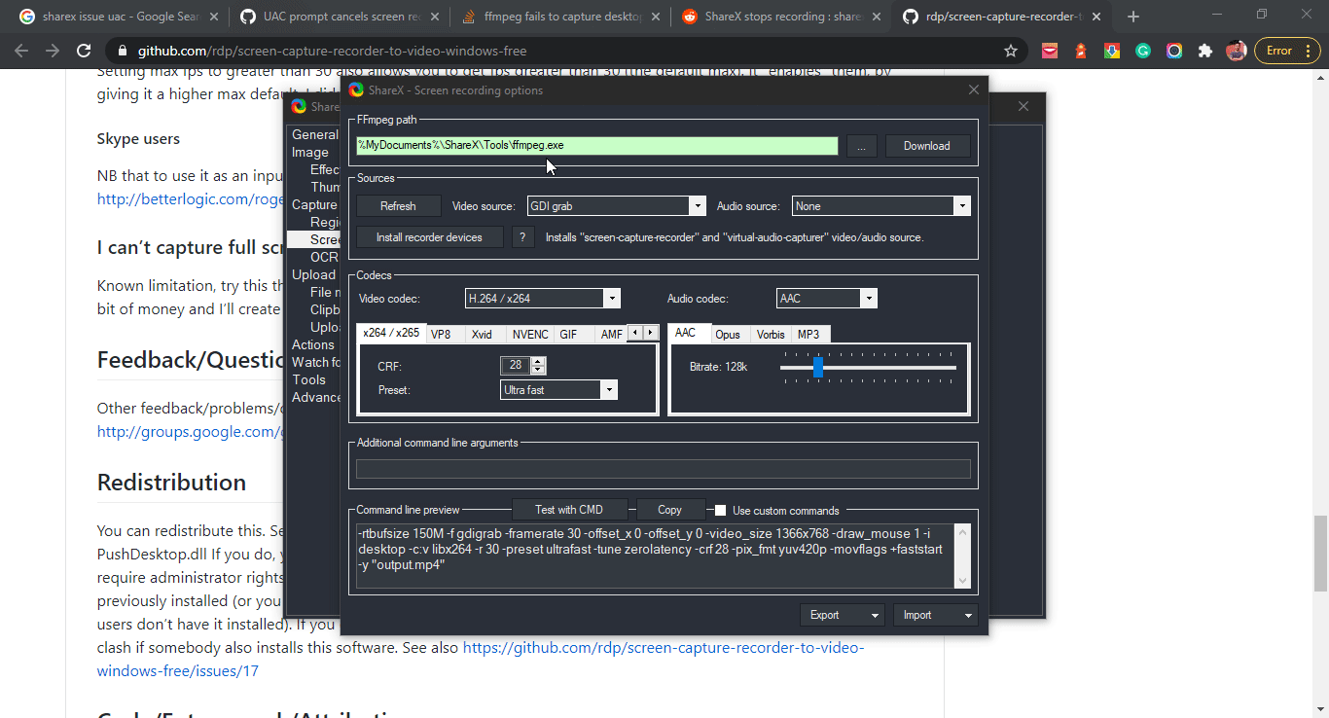Open the Grammarly extension
The image size is (1329, 718).
click(1143, 49)
